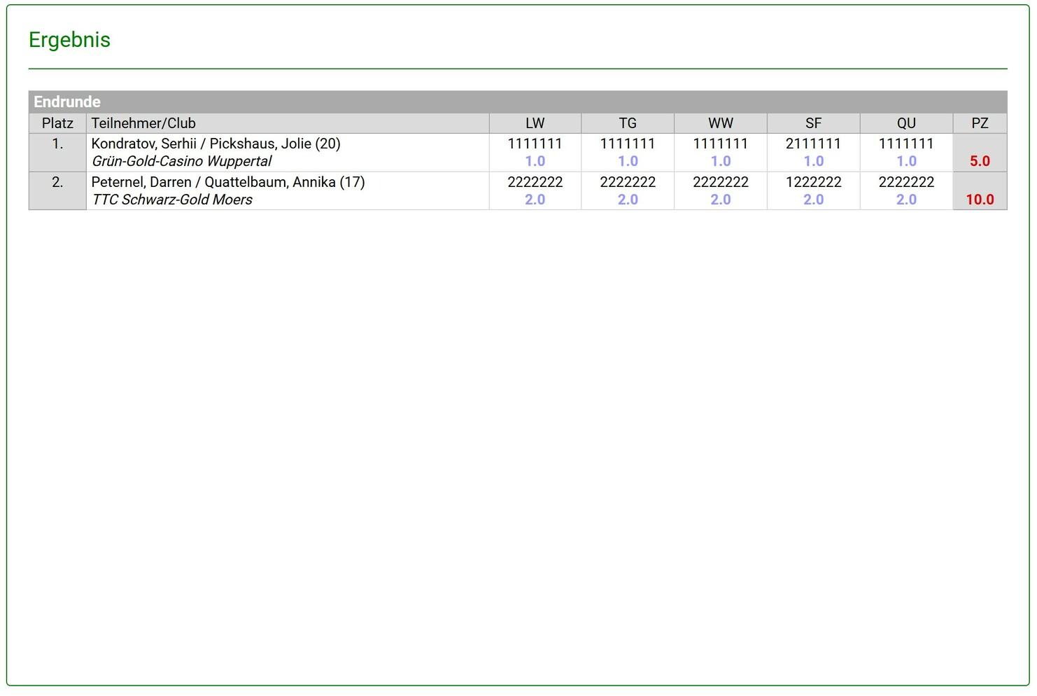
Task: Click the Ergebnis heading
Action: click(69, 40)
